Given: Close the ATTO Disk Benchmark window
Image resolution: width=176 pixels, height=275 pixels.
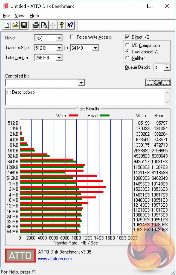Looking at the screenshot, I should pos(167,6).
